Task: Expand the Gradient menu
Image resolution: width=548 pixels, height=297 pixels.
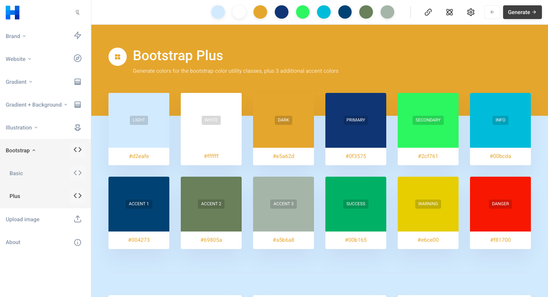Action: coord(19,82)
